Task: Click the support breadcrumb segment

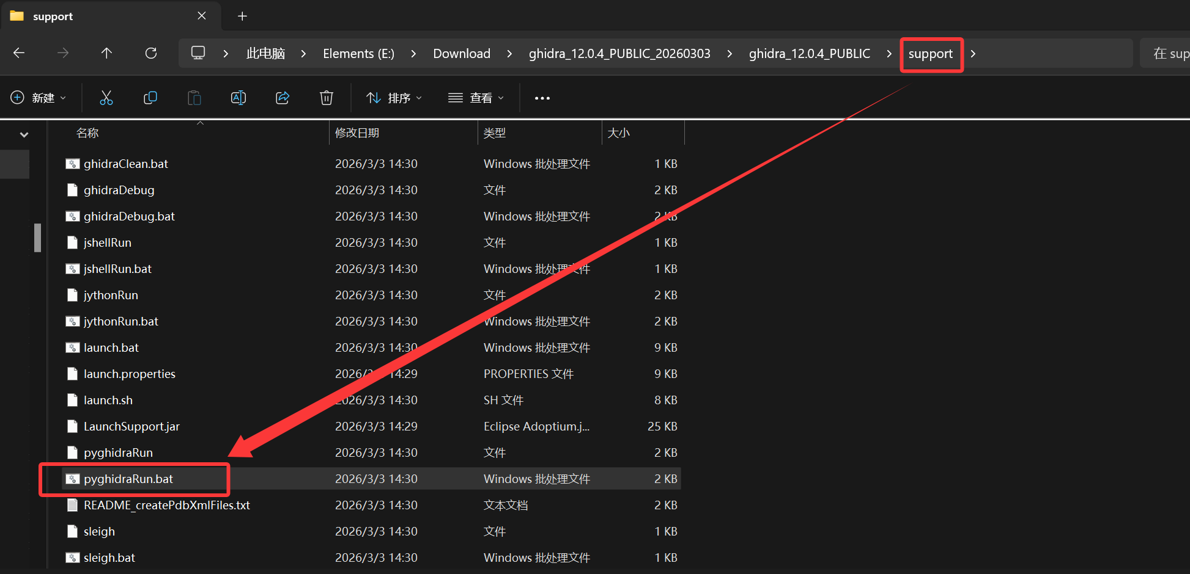Action: tap(930, 54)
